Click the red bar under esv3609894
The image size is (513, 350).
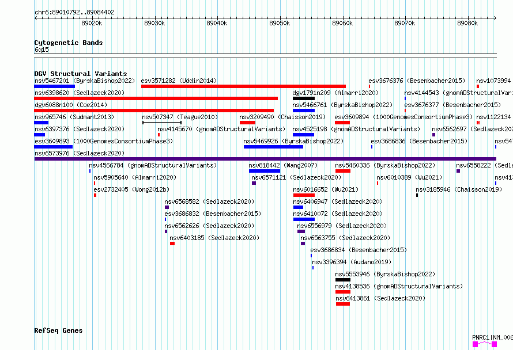tap(342, 123)
